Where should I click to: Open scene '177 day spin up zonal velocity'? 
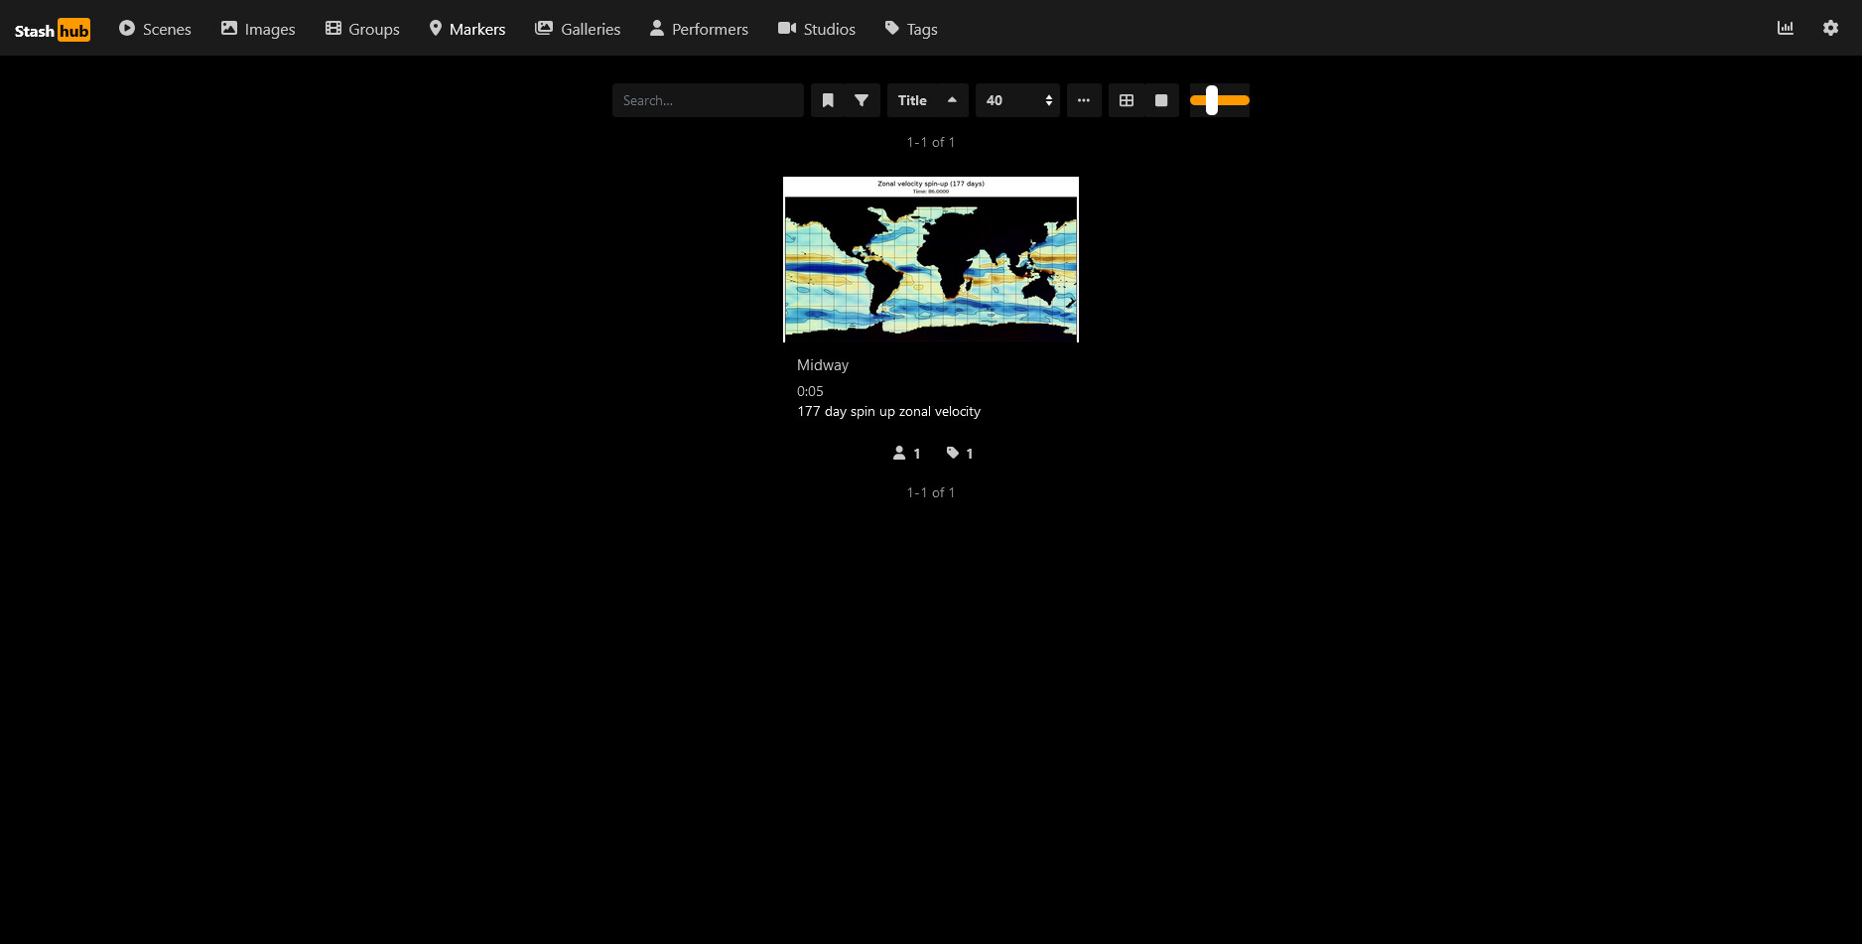coord(888,411)
